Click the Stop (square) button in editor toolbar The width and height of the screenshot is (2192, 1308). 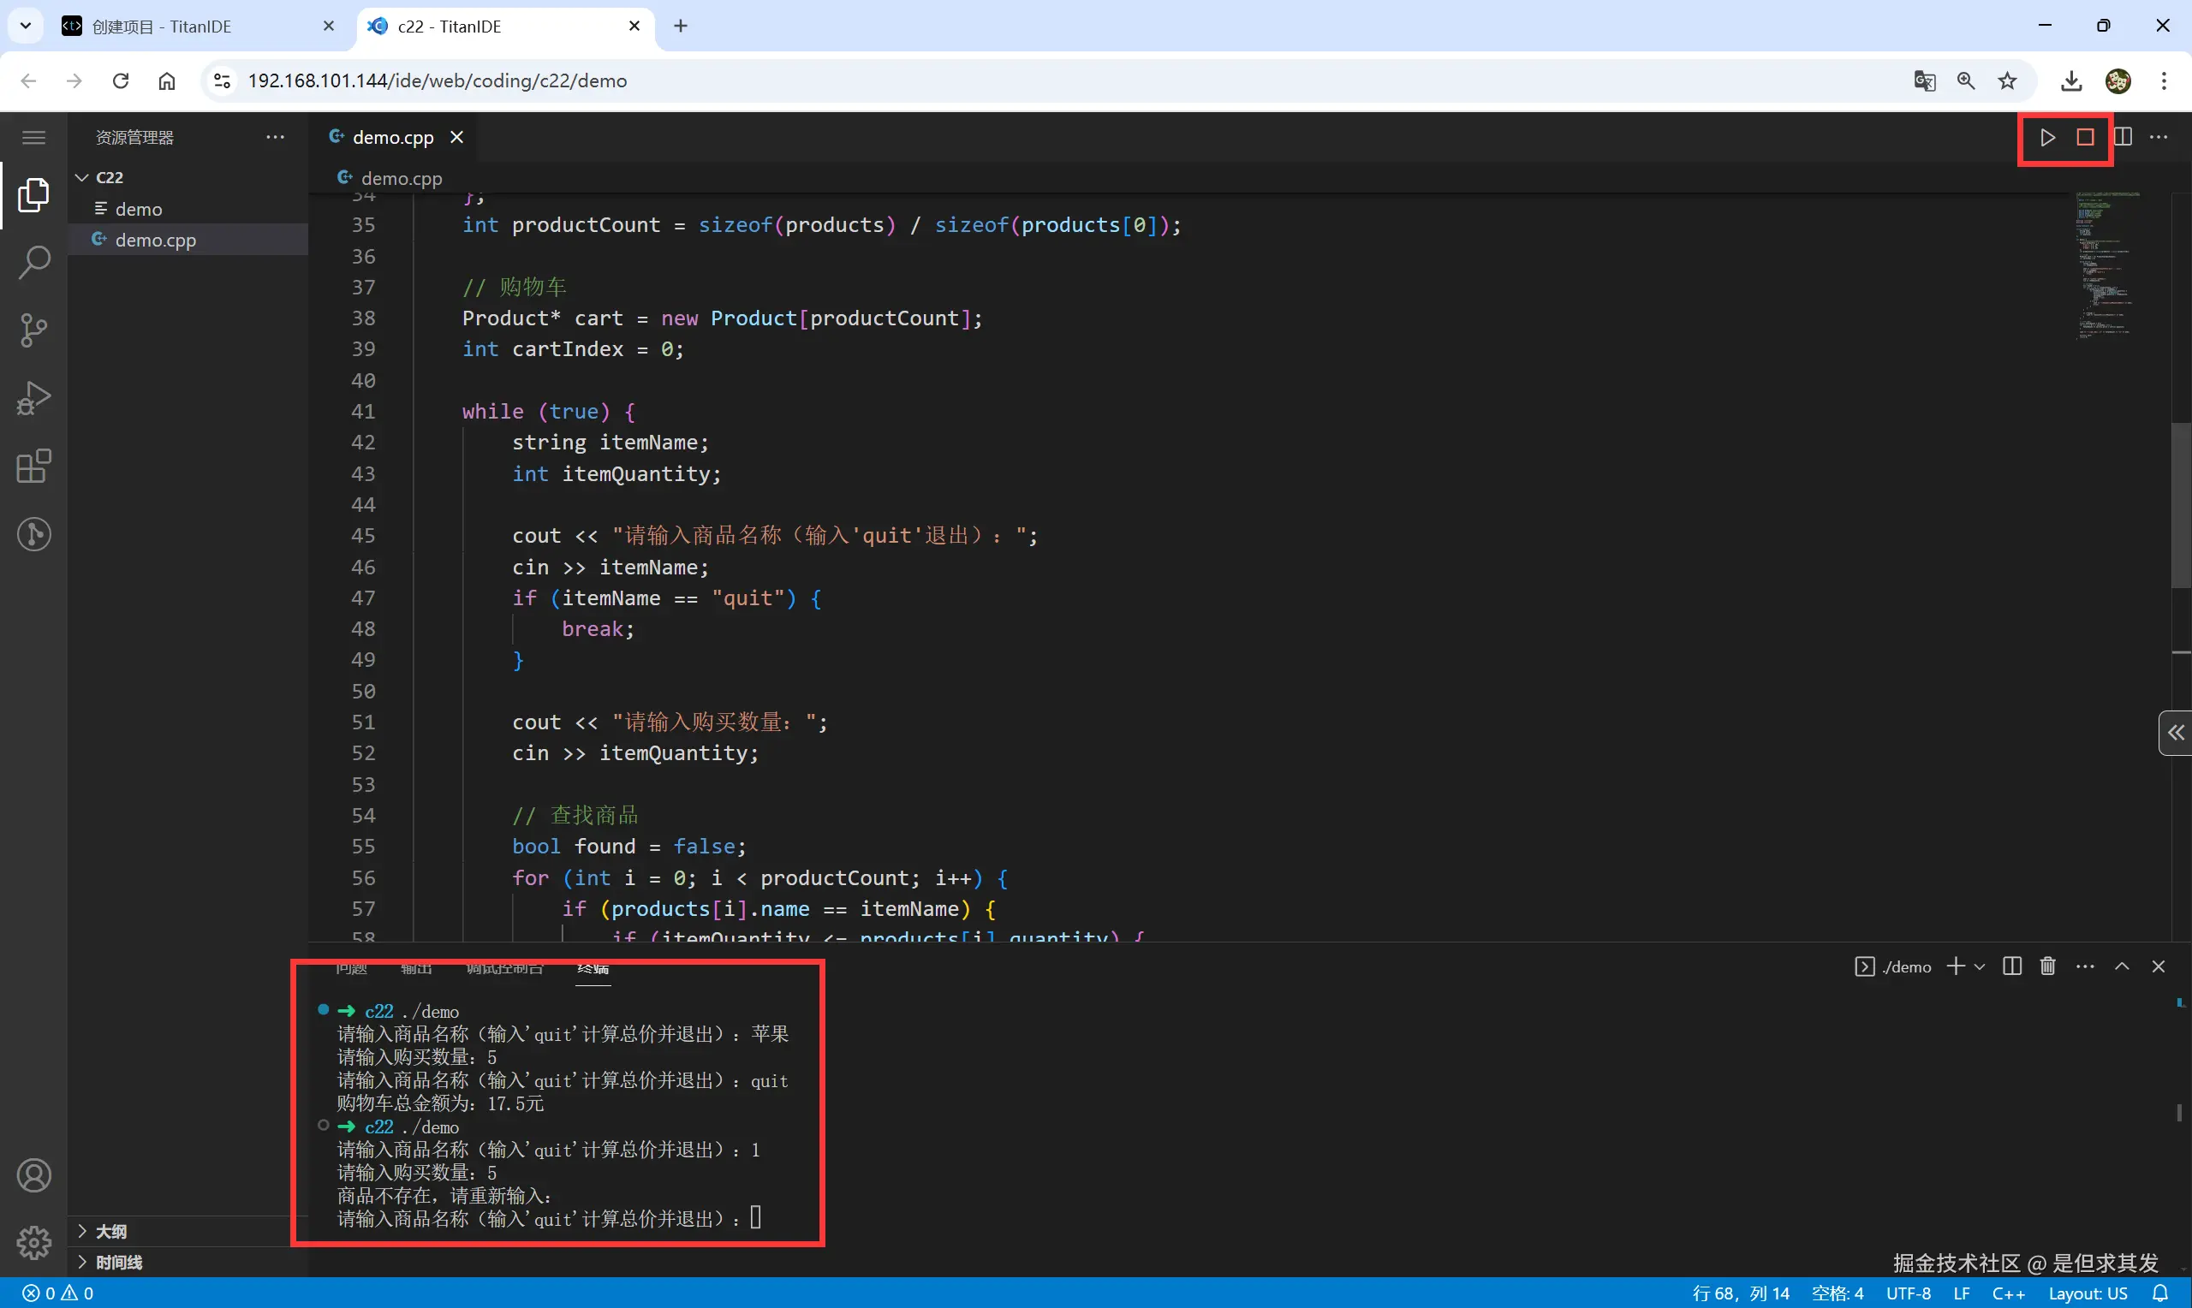click(x=2084, y=138)
